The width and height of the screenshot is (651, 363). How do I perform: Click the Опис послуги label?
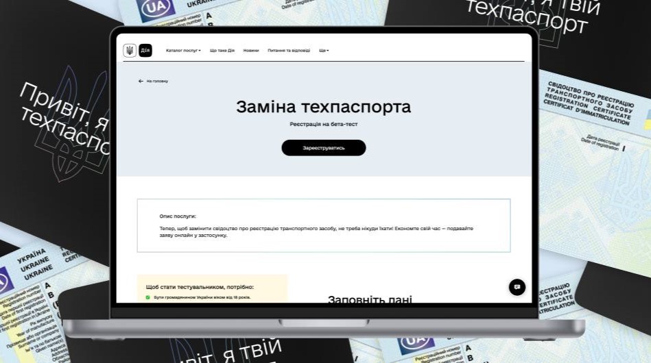click(x=178, y=216)
